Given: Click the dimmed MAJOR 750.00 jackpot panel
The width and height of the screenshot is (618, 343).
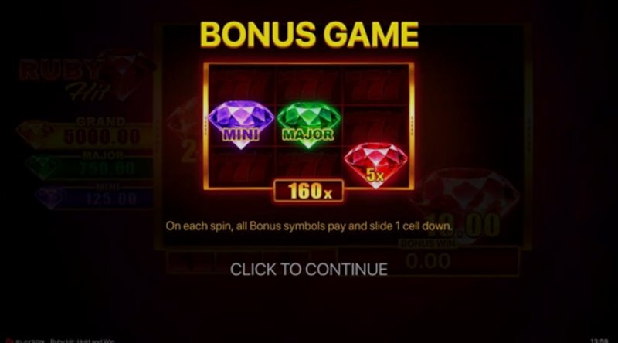Looking at the screenshot, I should click(x=89, y=165).
